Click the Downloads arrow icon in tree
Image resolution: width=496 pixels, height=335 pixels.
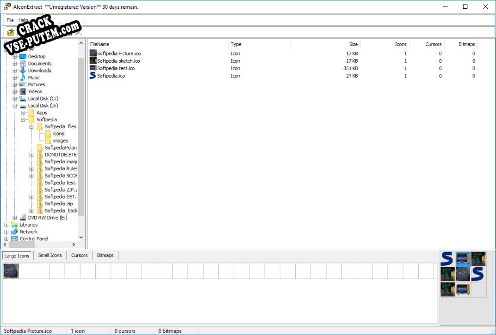[23, 71]
